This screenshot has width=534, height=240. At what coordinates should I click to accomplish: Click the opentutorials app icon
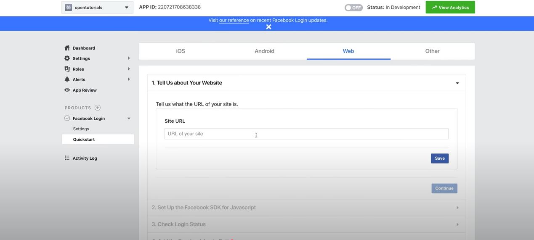click(x=69, y=7)
